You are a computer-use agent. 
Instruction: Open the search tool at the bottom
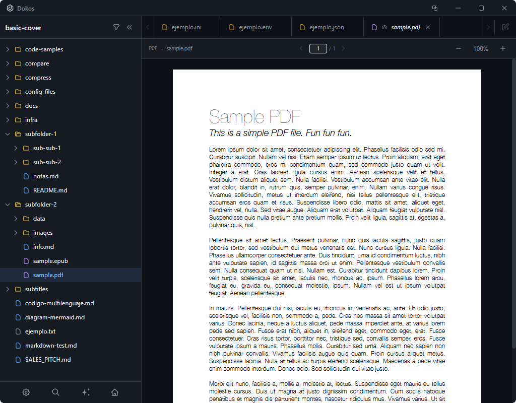click(x=55, y=392)
